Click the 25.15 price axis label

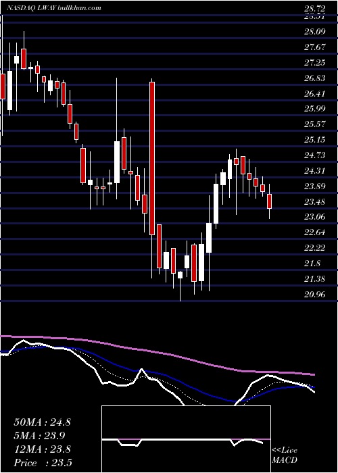click(315, 140)
